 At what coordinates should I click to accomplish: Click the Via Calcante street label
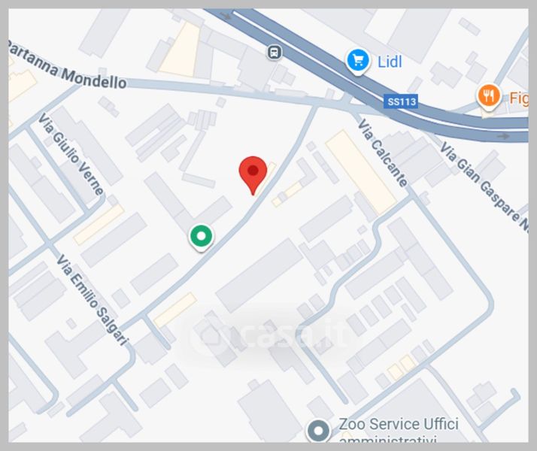click(x=383, y=153)
